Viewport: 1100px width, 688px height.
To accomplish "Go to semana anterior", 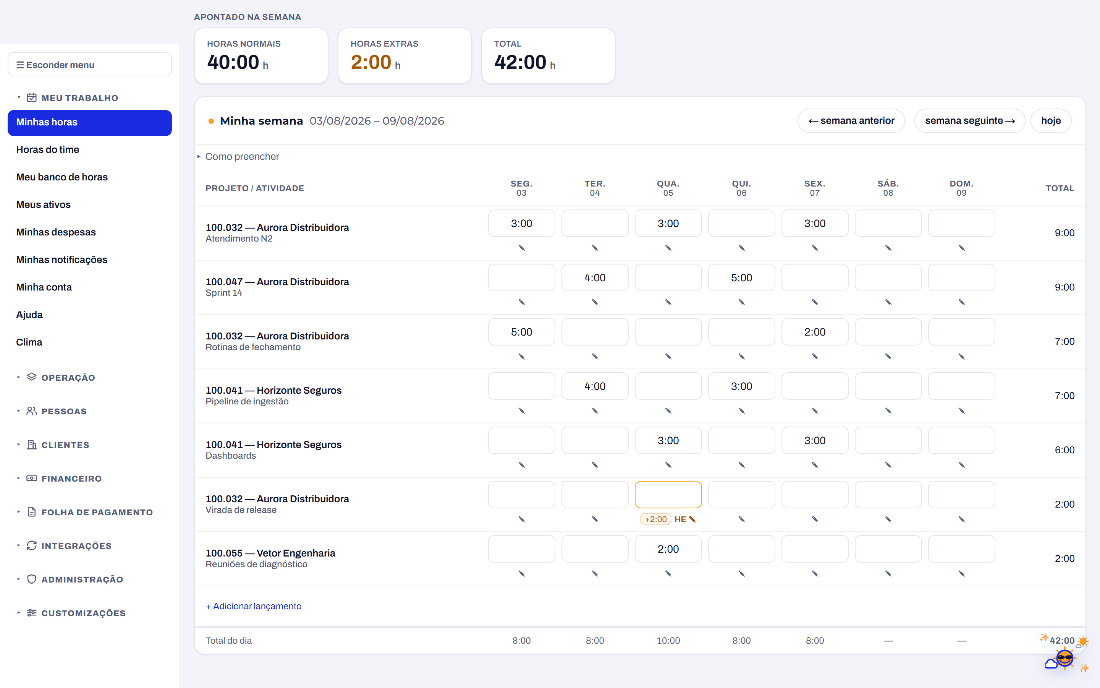I will tap(851, 120).
